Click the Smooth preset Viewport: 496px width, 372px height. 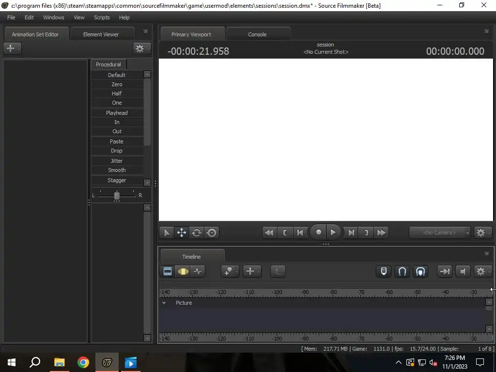point(117,170)
